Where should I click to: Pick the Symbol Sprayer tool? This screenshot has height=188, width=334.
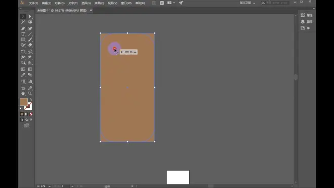pos(23,81)
